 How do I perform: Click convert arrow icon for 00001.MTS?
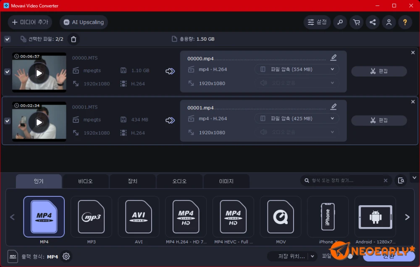click(x=170, y=120)
